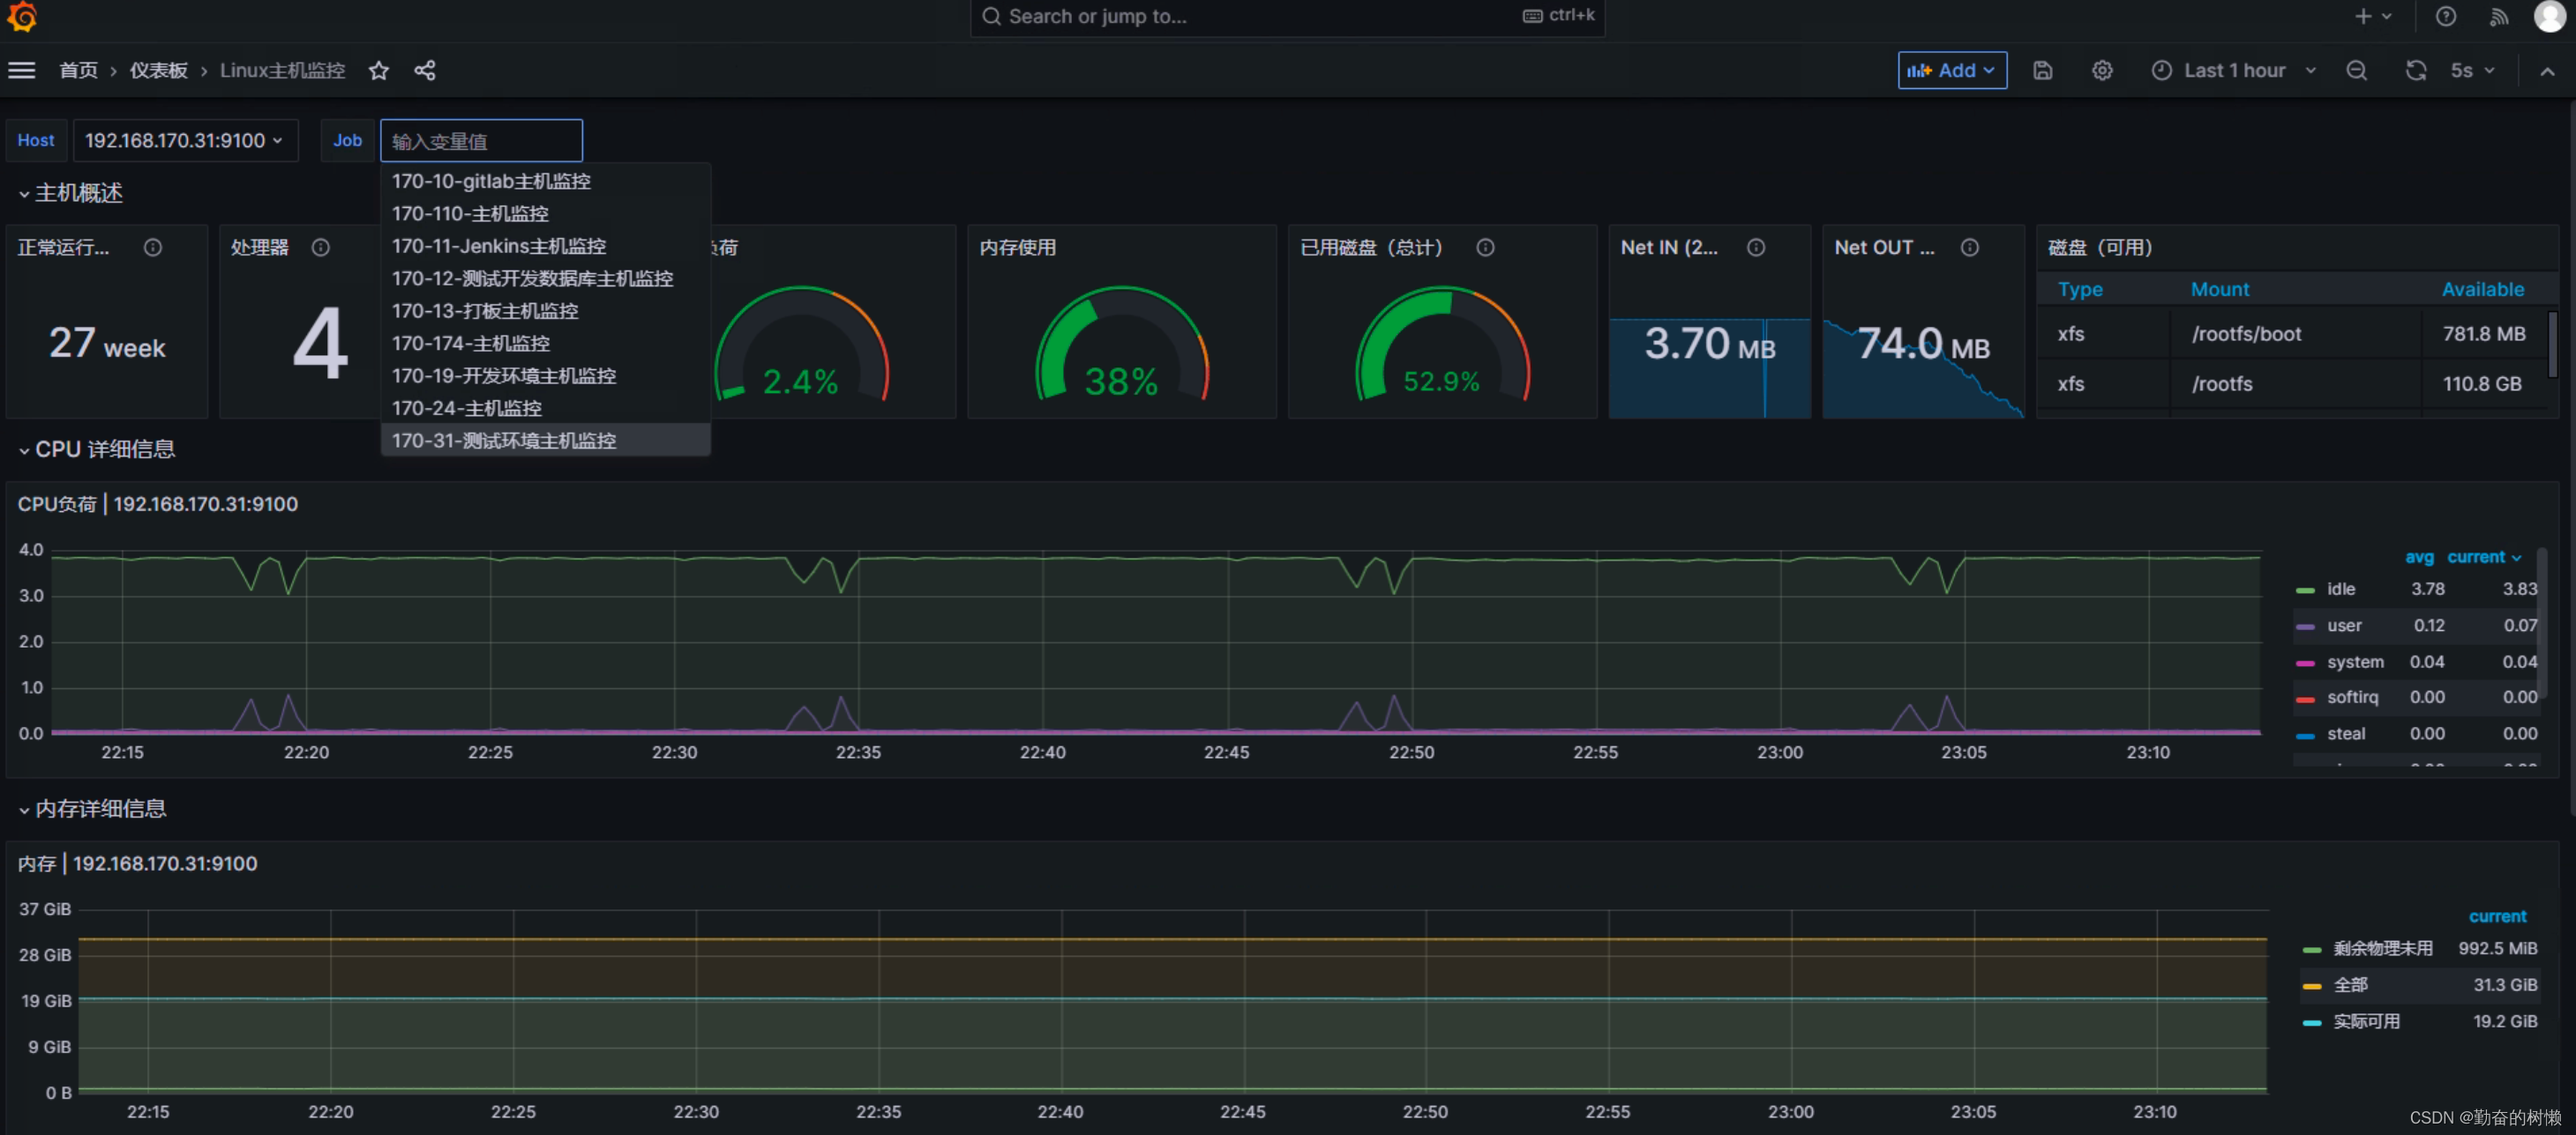
Task: Select 170-11-Jenkins主机监控 job option
Action: (x=546, y=246)
